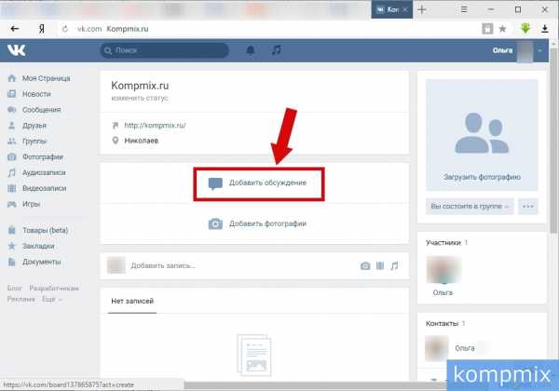The image size is (559, 391).
Task: Reload the page with refresh icon
Action: 65,29
